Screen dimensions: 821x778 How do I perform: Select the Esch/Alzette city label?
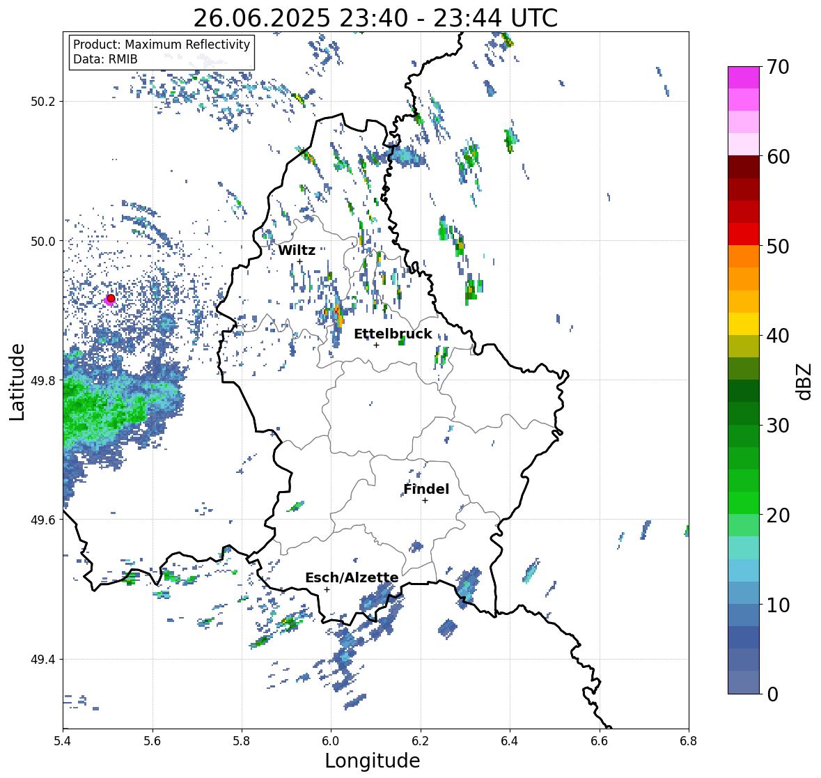tap(352, 577)
